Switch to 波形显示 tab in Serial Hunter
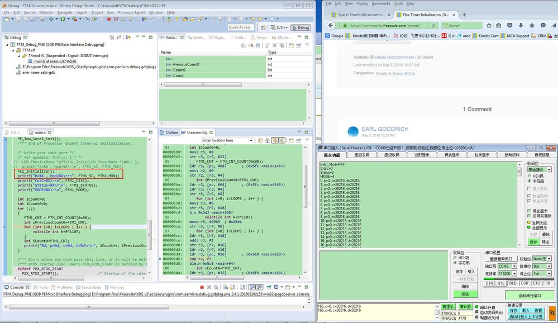Image resolution: width=558 pixels, height=323 pixels. pyautogui.click(x=422, y=155)
